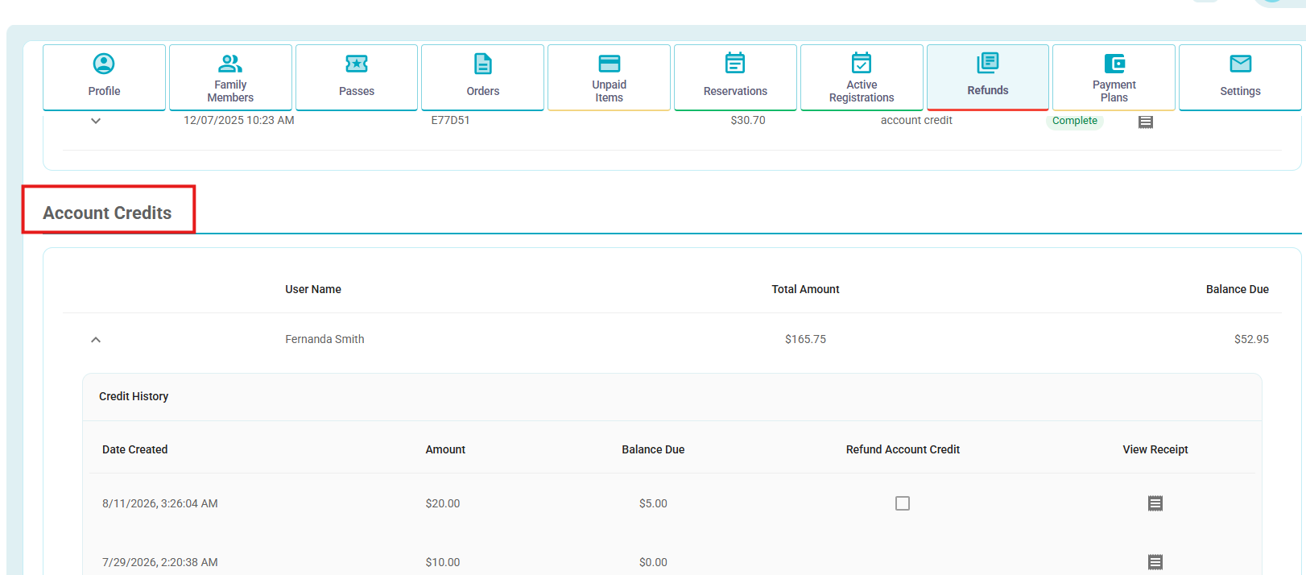Image resolution: width=1306 pixels, height=575 pixels.
Task: Click the View Receipt column header
Action: coord(1155,449)
